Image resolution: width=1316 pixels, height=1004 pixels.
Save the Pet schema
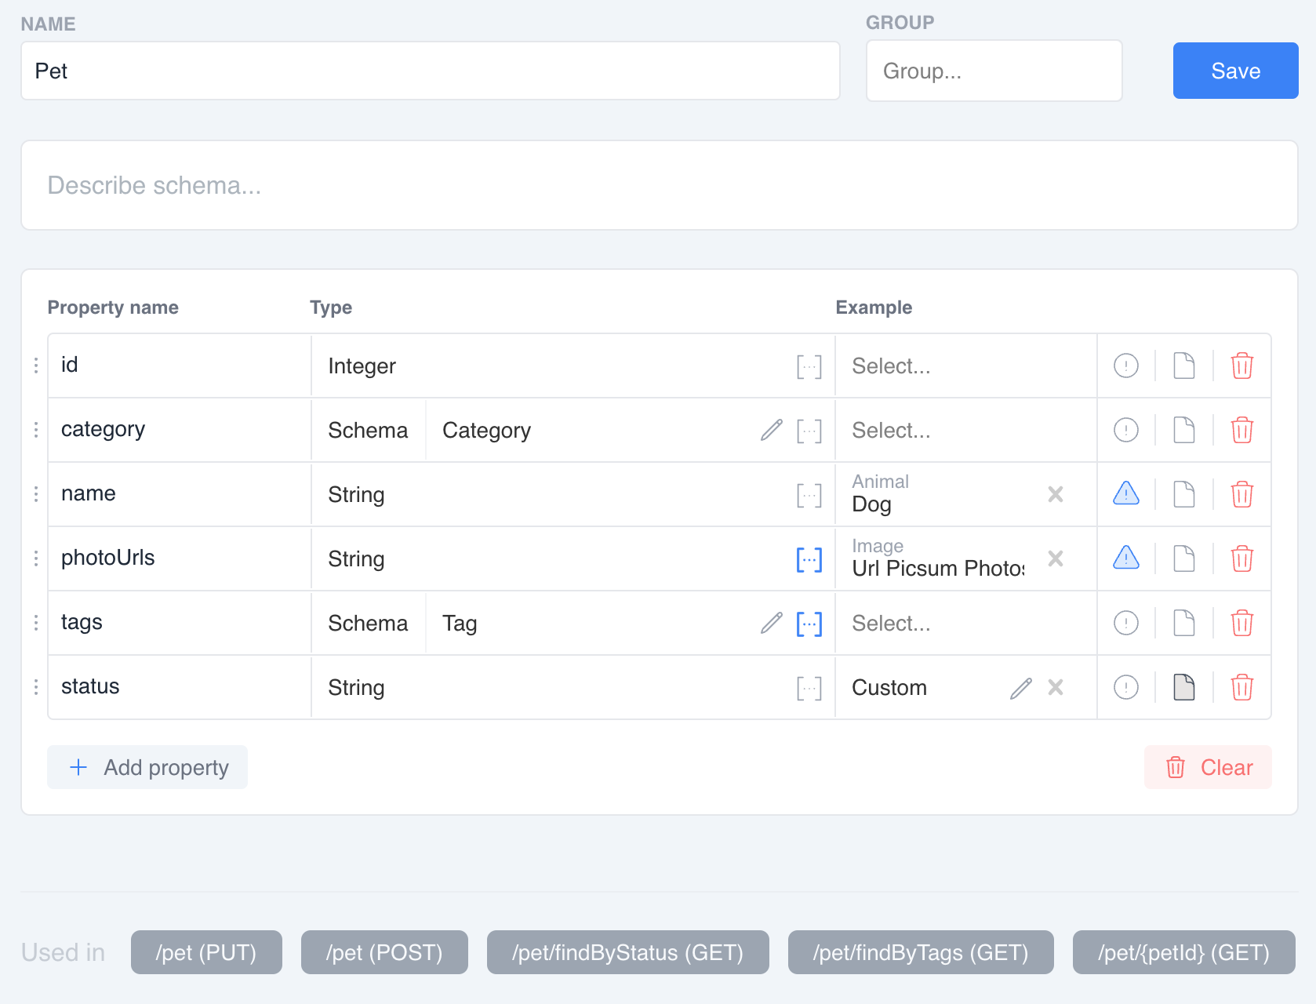(x=1234, y=71)
